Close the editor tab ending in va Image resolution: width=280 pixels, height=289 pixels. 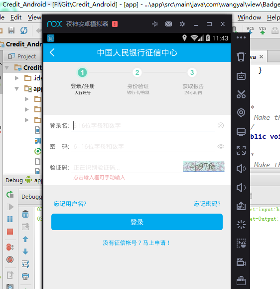point(261,57)
